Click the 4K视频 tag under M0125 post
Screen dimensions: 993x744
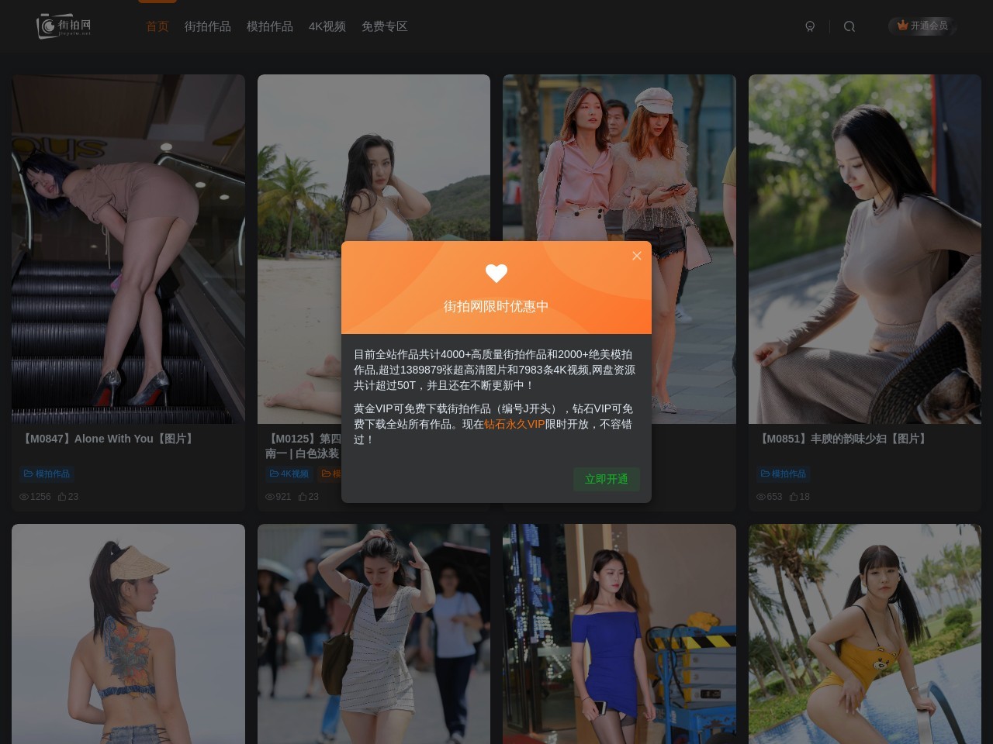(x=289, y=474)
